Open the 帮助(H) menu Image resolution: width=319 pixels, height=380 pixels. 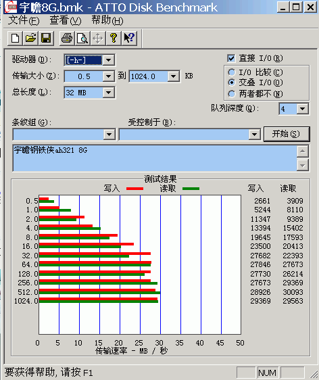(107, 20)
